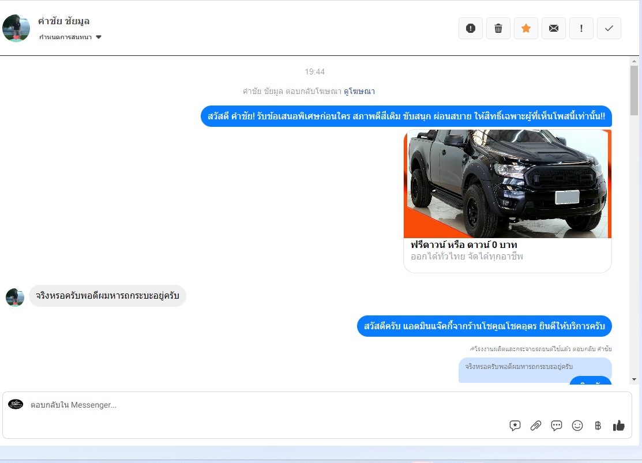The image size is (642, 463).
Task: Select the สวัสดีครับ แอดมินแจ๊คกี้ reply bubble
Action: 485,326
